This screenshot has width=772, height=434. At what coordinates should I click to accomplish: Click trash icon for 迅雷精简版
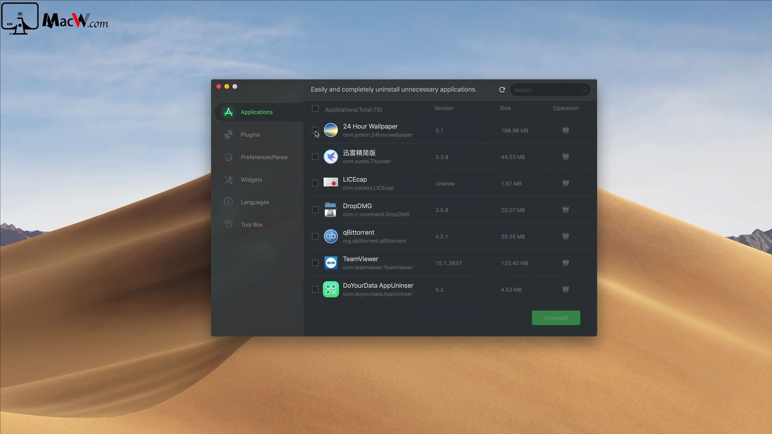[x=565, y=157]
